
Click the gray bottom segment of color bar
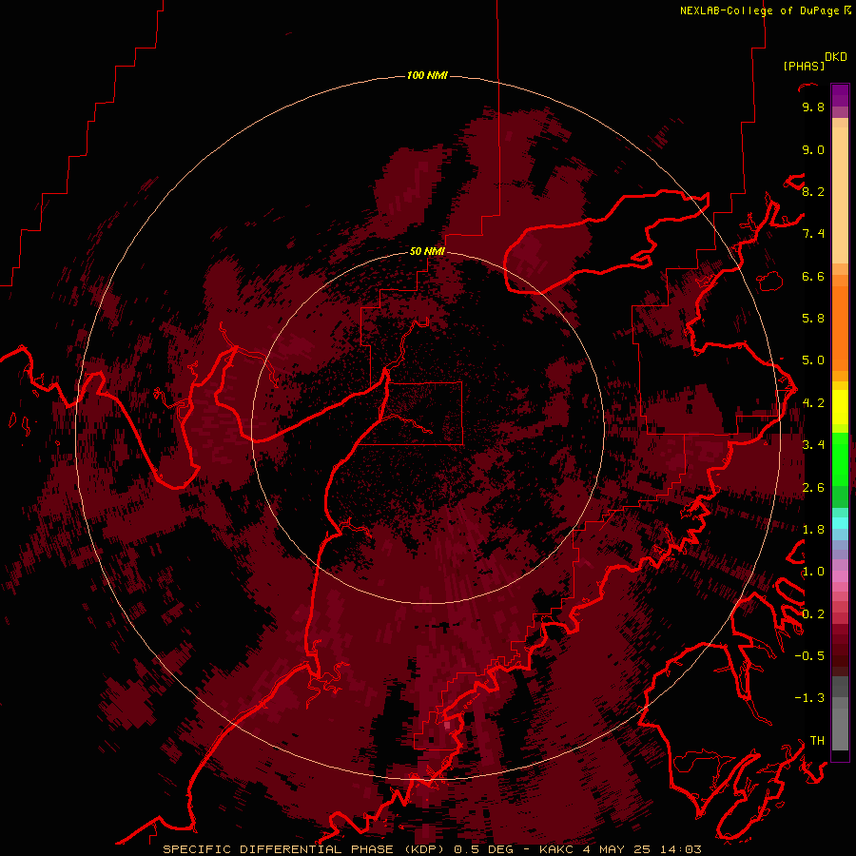(840, 724)
